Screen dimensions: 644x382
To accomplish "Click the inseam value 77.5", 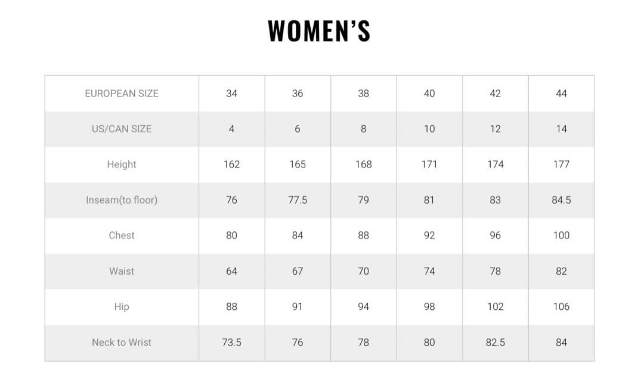I will (298, 200).
